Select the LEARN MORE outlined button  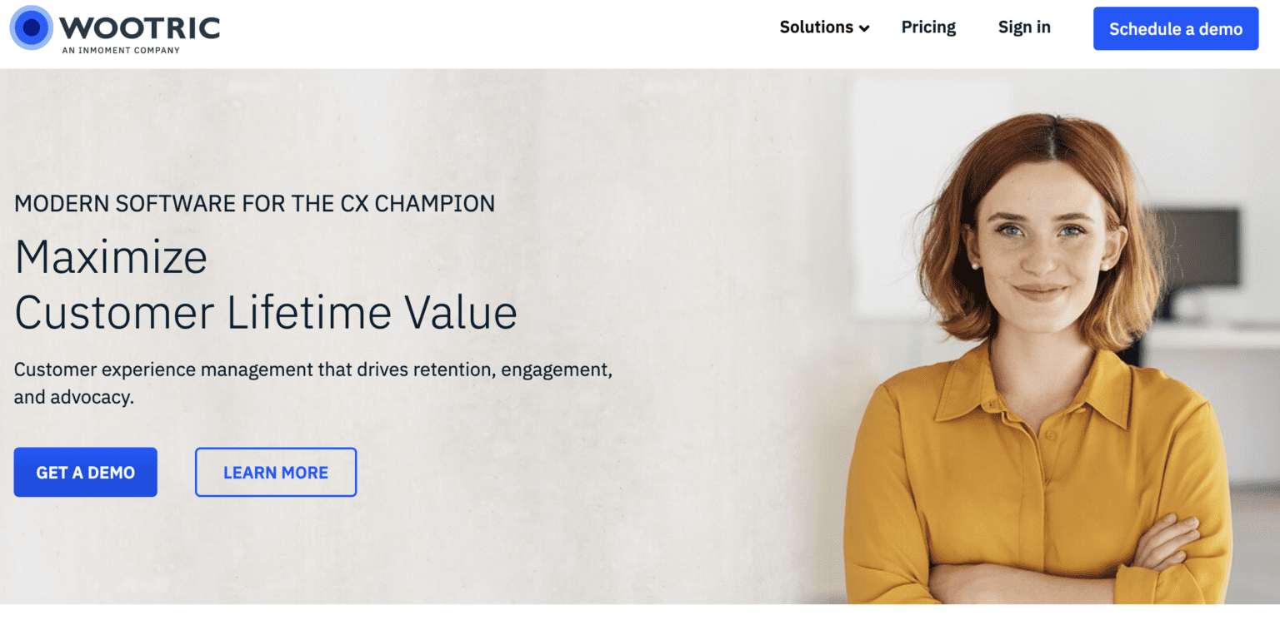tap(275, 472)
